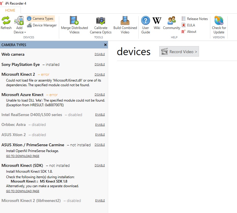Open Calibrate Camera Optics tool

pyautogui.click(x=101, y=25)
